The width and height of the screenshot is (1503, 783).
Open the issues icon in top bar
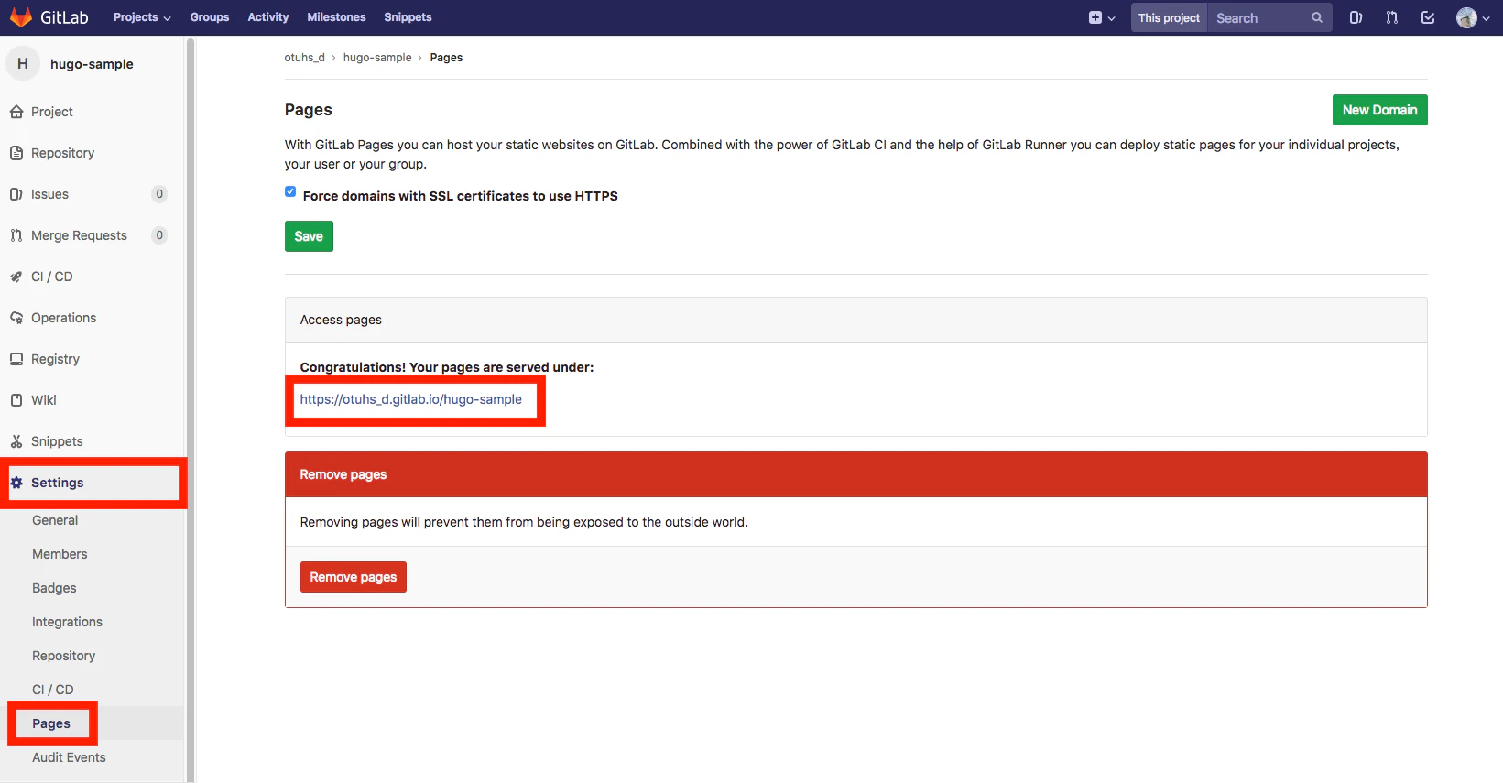(1356, 17)
